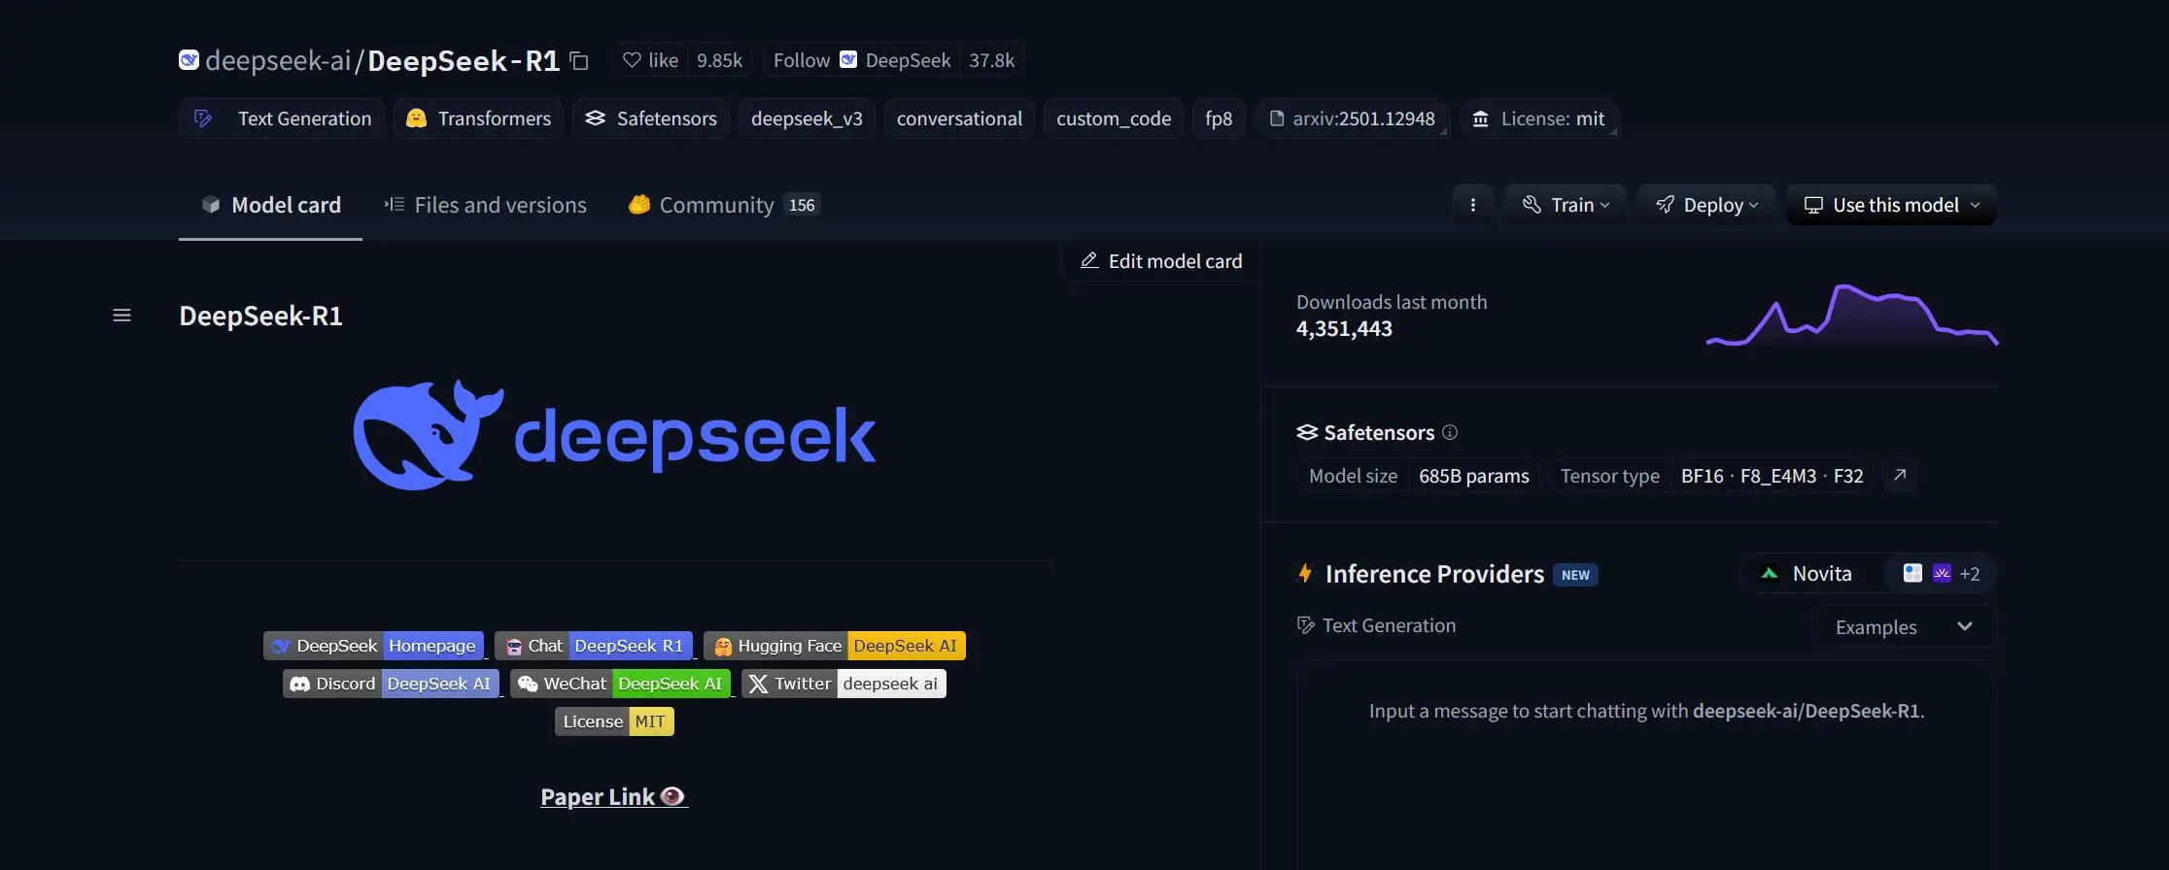Open the Examples dropdown
The height and width of the screenshot is (870, 2169).
click(x=1904, y=627)
